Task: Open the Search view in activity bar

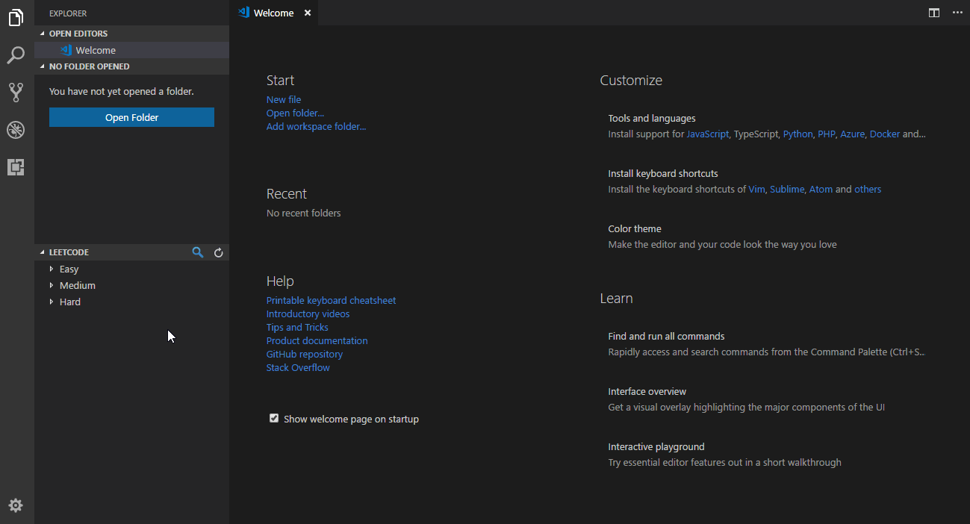Action: (16, 55)
